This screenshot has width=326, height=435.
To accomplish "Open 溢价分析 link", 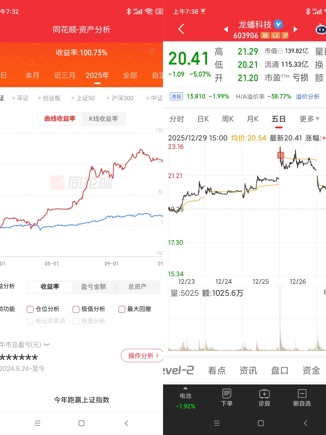I will pyautogui.click(x=308, y=96).
